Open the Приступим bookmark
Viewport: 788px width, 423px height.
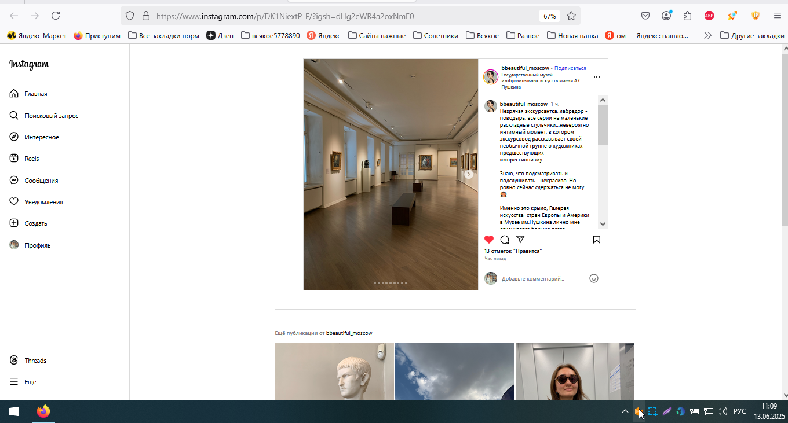(x=97, y=35)
